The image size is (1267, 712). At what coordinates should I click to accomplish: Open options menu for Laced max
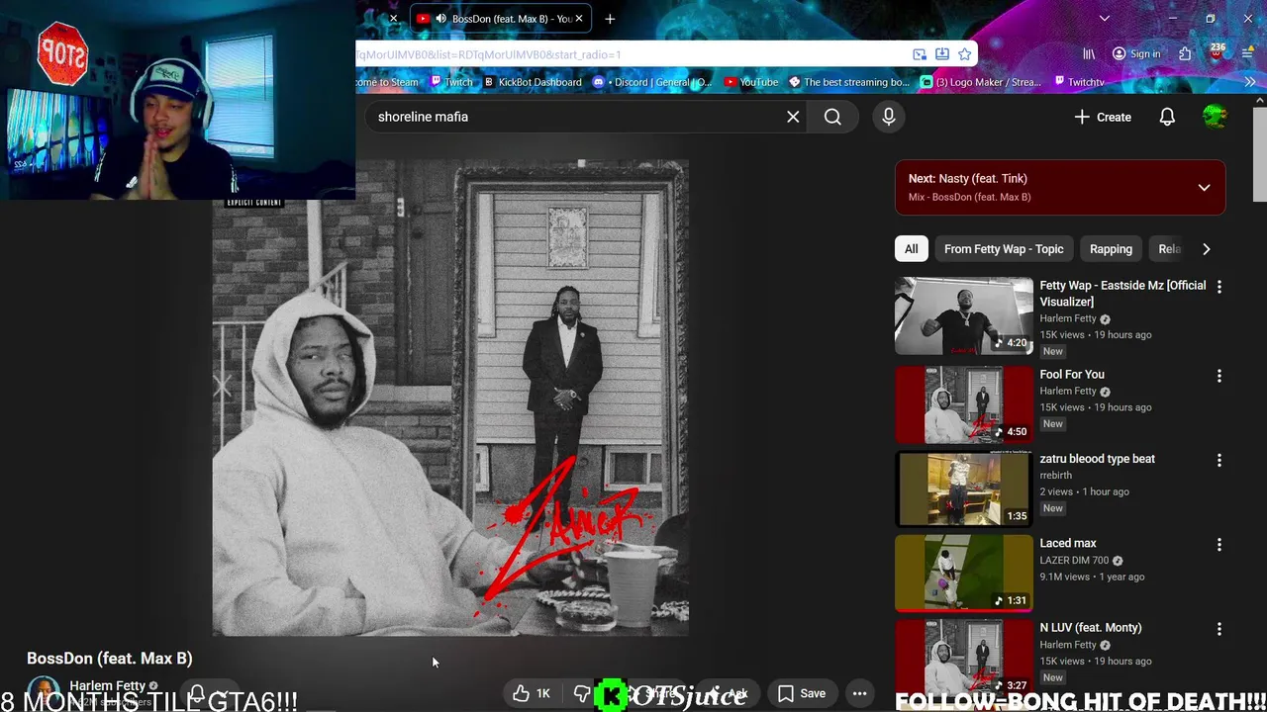coord(1219,545)
